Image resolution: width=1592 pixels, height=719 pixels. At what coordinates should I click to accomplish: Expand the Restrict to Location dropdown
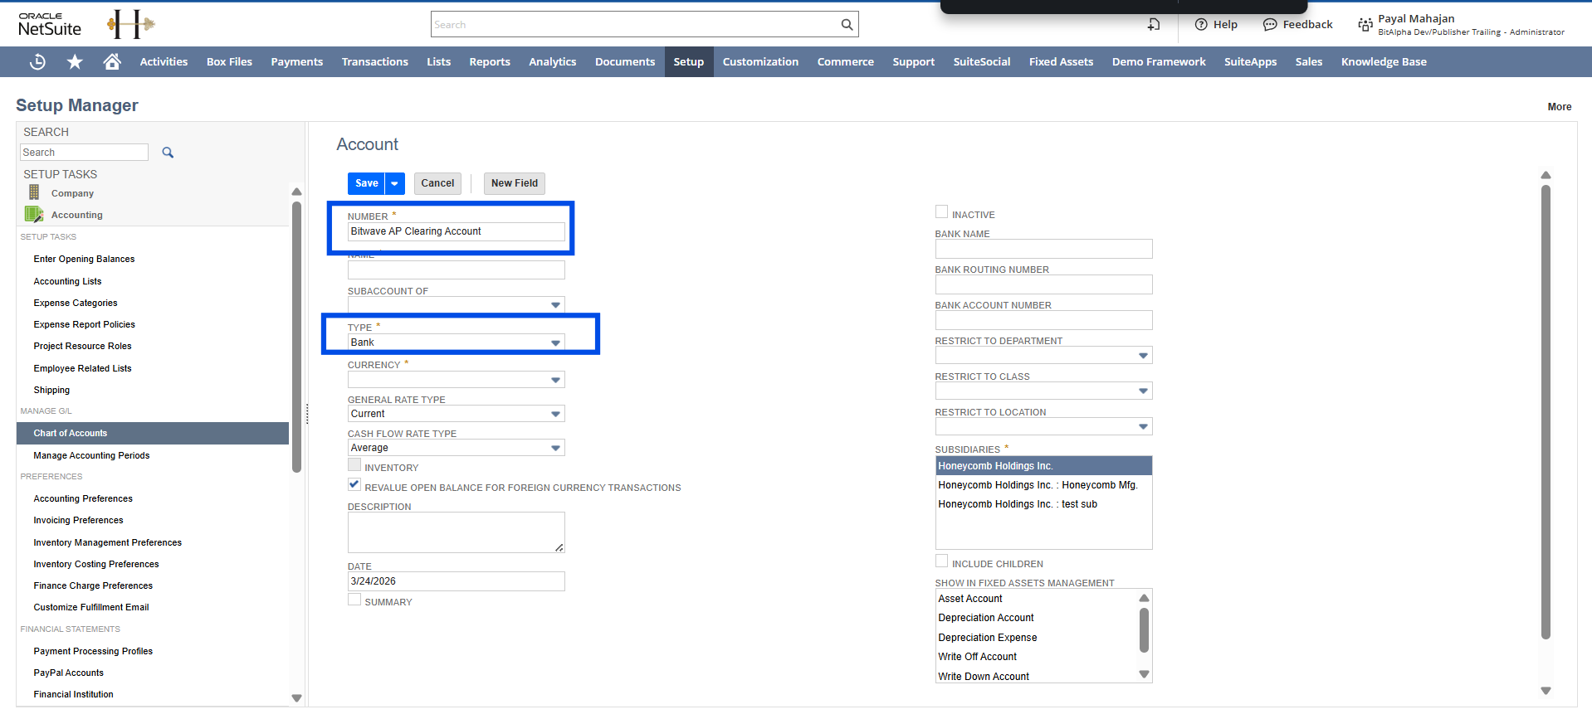[x=1143, y=427]
